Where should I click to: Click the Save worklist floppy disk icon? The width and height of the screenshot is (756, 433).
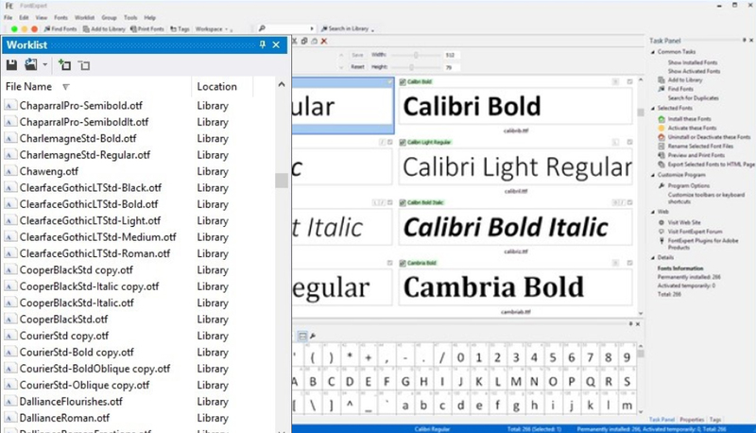coord(11,64)
